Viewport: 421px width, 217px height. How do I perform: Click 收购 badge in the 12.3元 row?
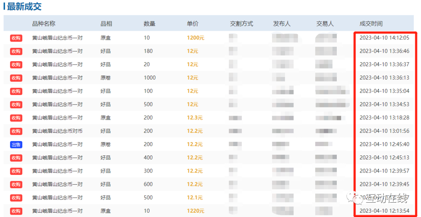point(16,118)
